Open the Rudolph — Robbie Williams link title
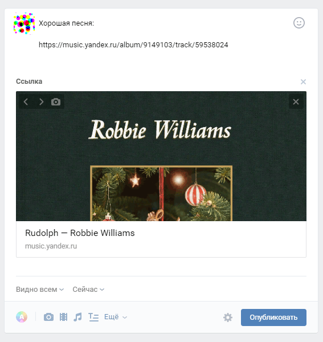The width and height of the screenshot is (323, 342). click(x=80, y=233)
